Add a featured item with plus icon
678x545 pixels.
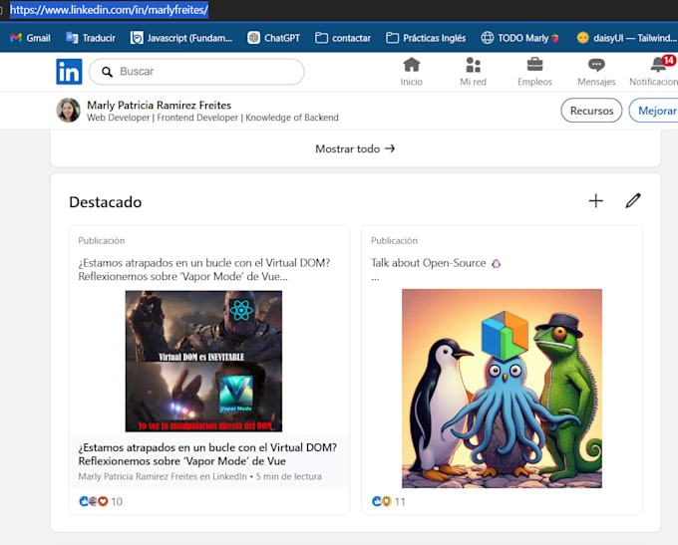pyautogui.click(x=595, y=200)
